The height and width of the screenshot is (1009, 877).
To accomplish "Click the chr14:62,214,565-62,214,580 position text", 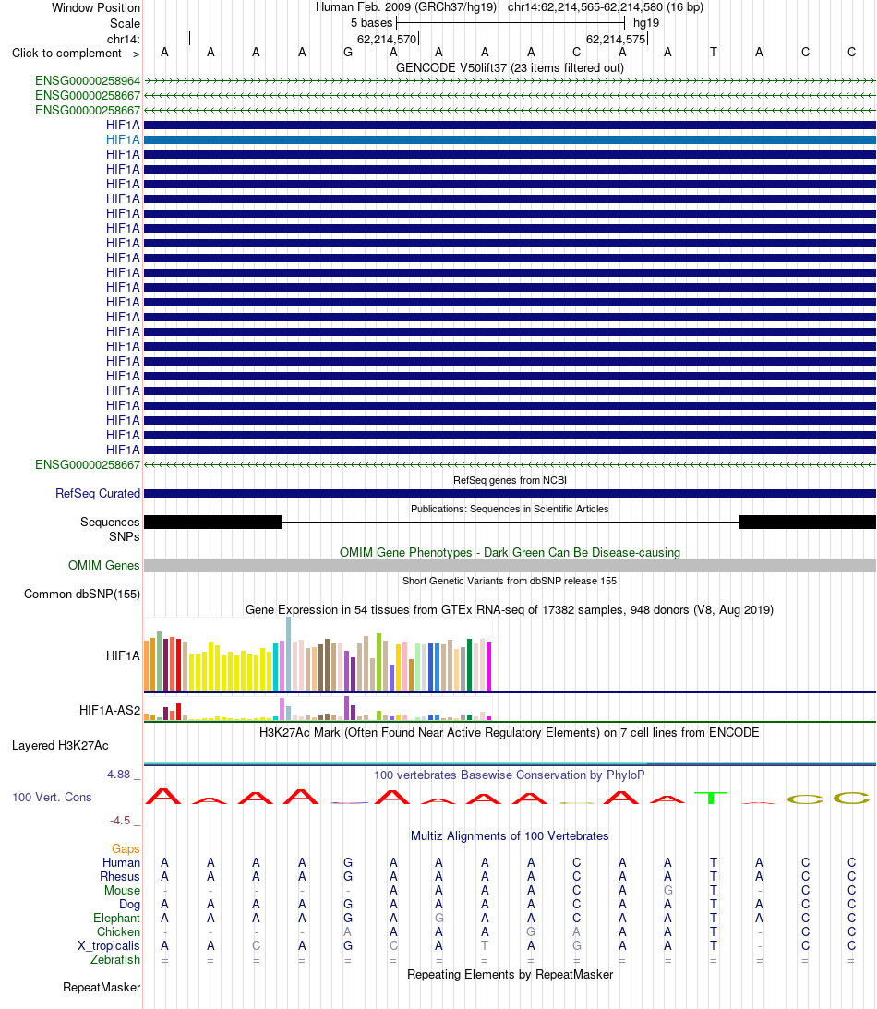I will tap(605, 7).
